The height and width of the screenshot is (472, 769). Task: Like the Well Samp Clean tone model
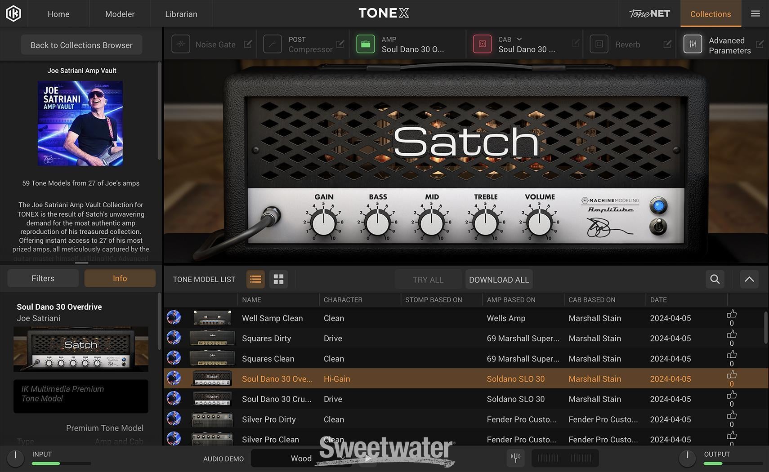[x=732, y=314]
